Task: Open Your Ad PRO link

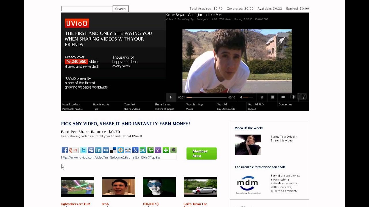Action: [256, 104]
